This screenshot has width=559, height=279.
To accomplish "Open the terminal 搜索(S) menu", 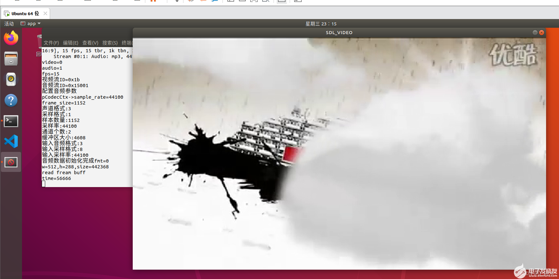I will 110,43.
